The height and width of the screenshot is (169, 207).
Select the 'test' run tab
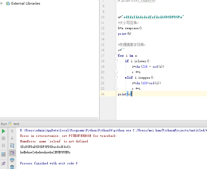(x=16, y=124)
